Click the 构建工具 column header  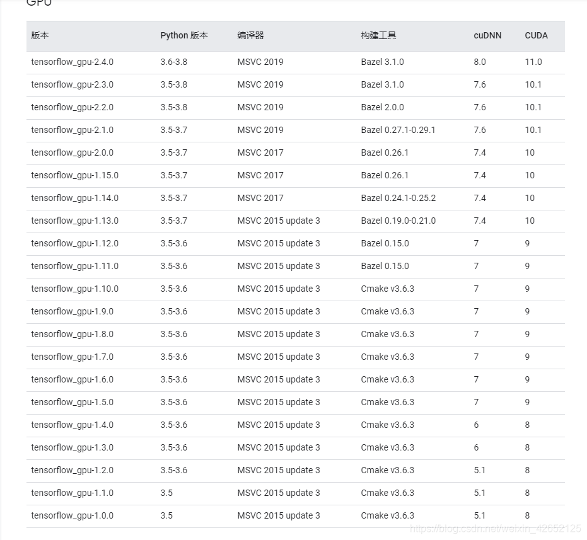pos(378,35)
